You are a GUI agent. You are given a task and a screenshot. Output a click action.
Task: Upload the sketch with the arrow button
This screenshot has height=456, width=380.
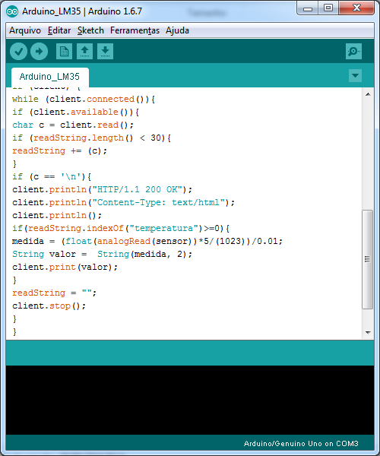point(40,52)
